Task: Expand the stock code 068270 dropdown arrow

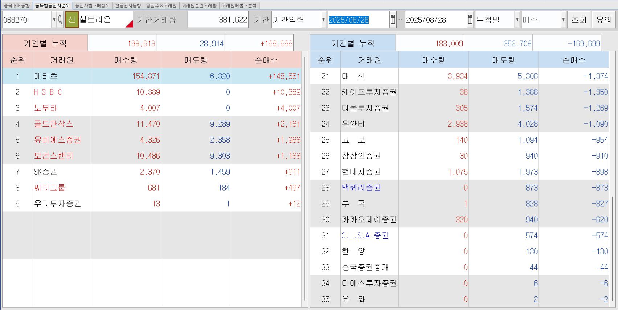Action: [x=54, y=20]
